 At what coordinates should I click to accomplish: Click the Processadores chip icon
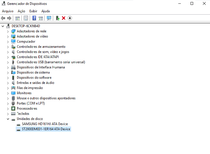(13, 108)
